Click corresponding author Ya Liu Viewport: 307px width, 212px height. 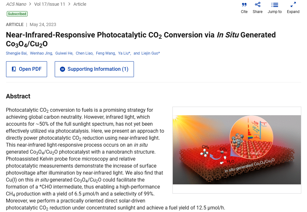124,53
